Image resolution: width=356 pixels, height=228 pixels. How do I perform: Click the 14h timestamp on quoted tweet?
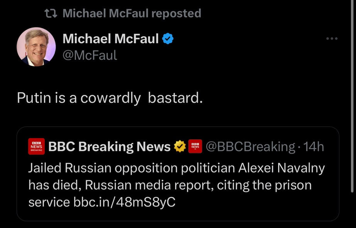click(x=314, y=147)
